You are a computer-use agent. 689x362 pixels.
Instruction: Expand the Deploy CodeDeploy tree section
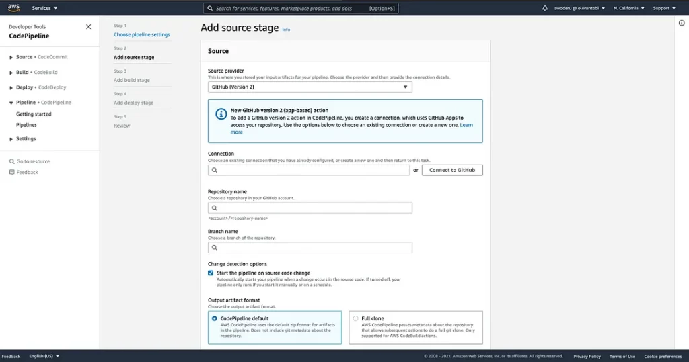coord(11,88)
